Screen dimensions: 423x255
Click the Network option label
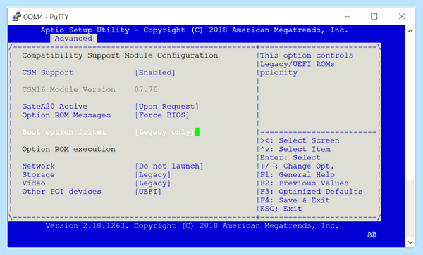(x=38, y=166)
